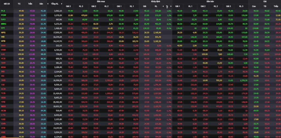Click the Sàn column header
The image size is (281, 138).
point(41,4)
